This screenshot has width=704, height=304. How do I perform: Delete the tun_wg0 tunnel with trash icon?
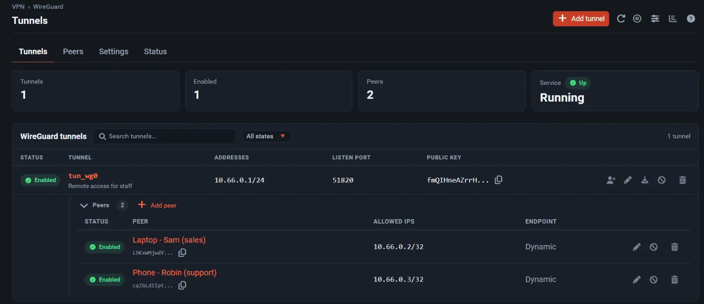pyautogui.click(x=682, y=180)
